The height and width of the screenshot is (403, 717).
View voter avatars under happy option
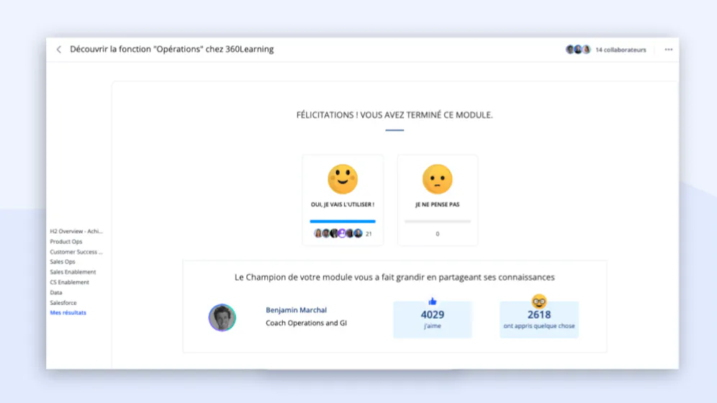[x=338, y=233]
